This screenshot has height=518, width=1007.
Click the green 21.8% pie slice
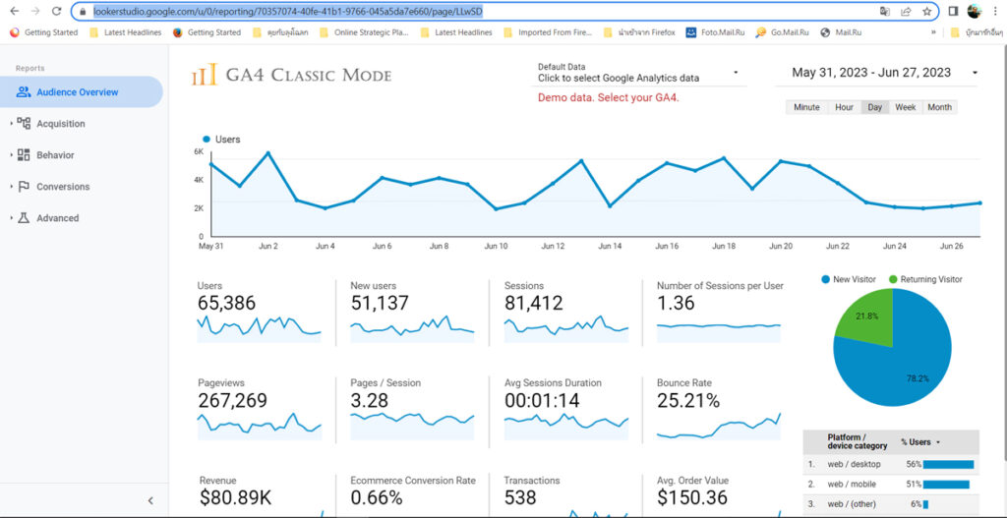tap(868, 319)
